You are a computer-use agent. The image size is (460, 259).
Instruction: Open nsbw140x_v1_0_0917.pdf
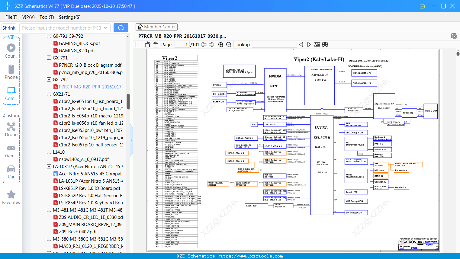tap(84, 159)
